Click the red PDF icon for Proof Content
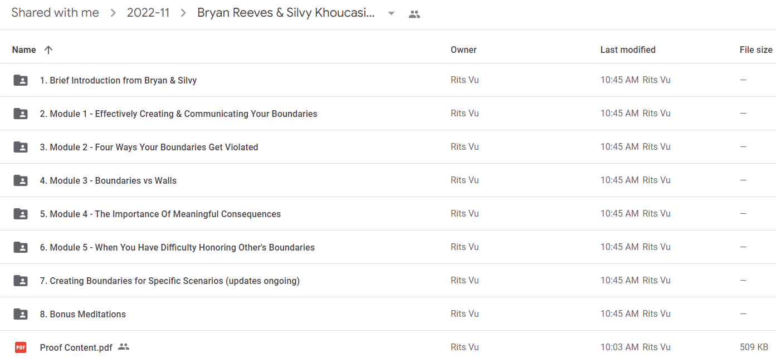The height and width of the screenshot is (358, 776). click(x=21, y=347)
